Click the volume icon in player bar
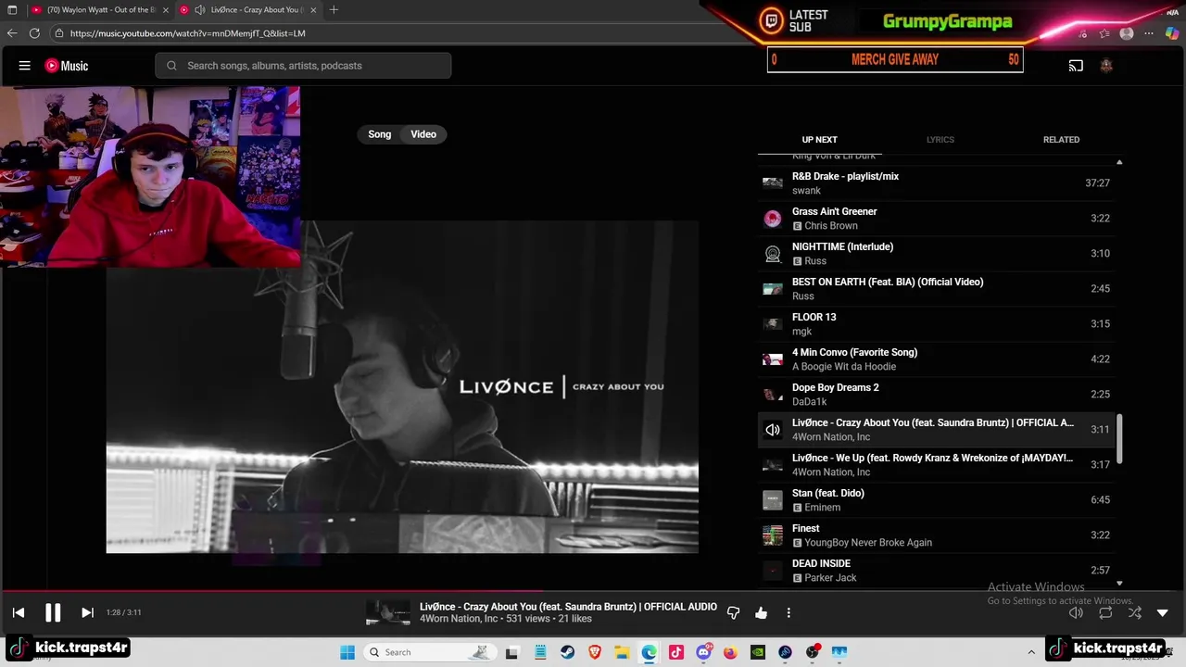 [1076, 613]
